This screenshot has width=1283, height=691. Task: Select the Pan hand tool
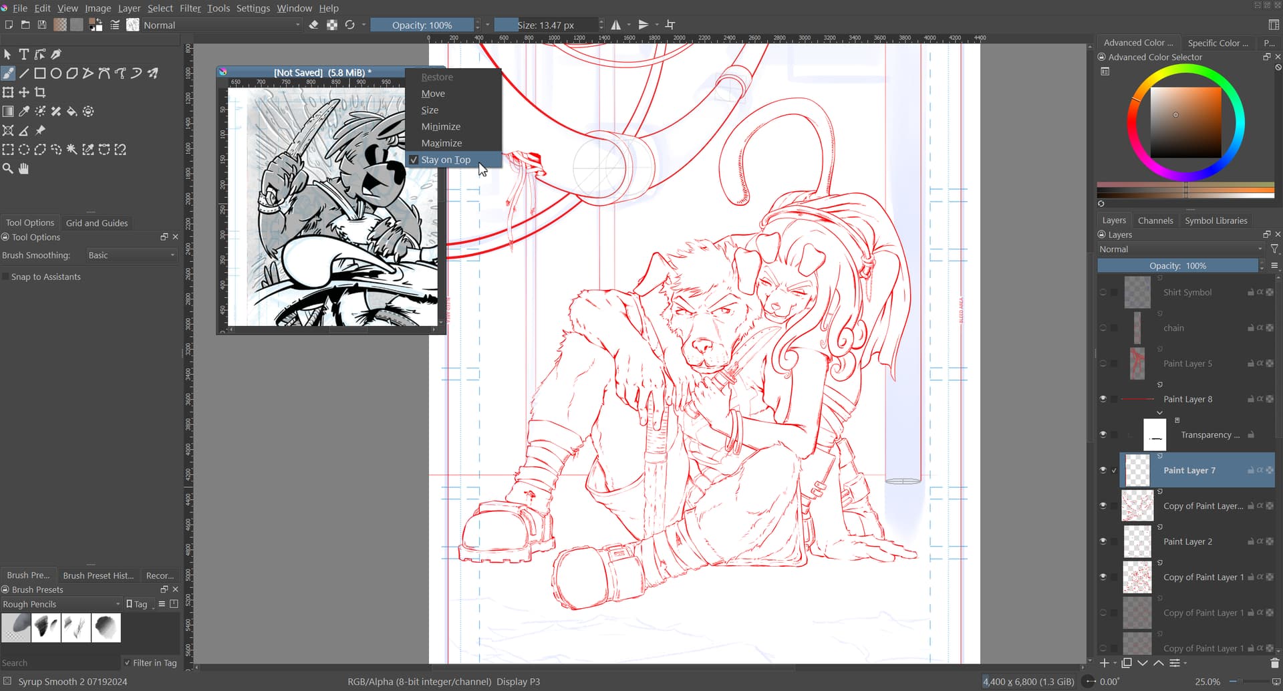24,168
